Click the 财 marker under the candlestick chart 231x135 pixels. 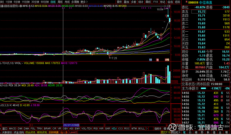click(150, 60)
